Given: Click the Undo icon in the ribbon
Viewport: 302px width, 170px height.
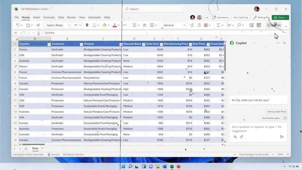Looking at the screenshot, I should [17, 25].
